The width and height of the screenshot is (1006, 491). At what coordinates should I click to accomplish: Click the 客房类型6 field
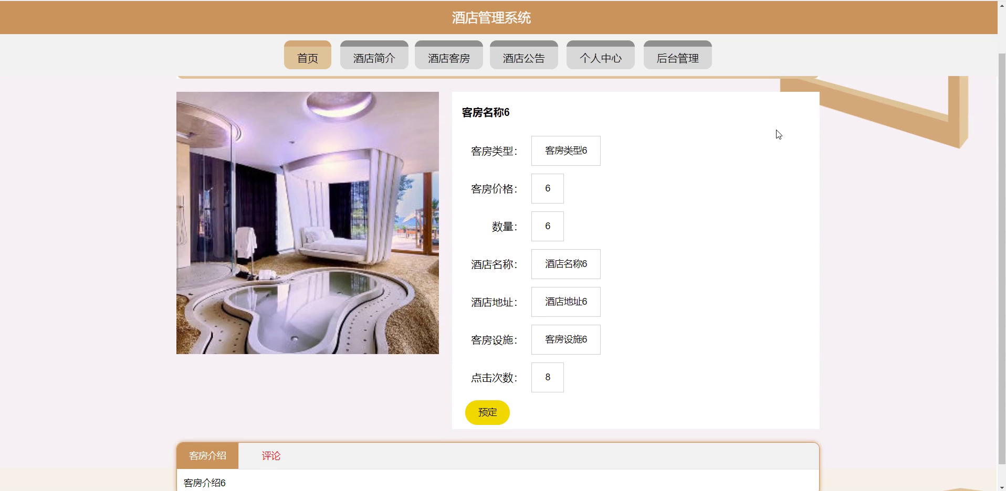565,151
